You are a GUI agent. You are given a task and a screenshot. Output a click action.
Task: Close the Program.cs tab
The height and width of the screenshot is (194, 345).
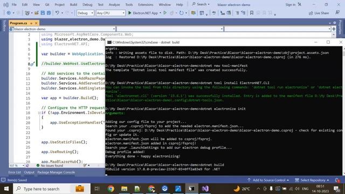[36, 23]
